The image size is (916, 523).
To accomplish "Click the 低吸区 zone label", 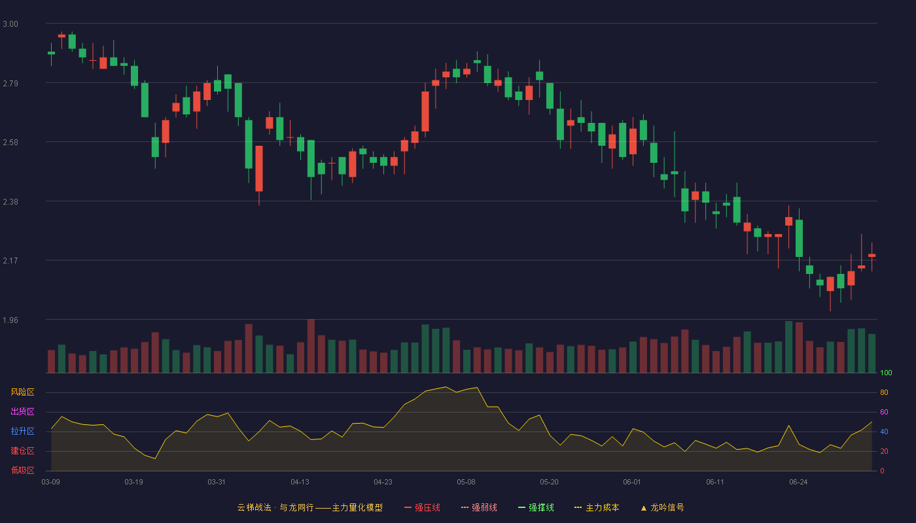I will (x=22, y=471).
